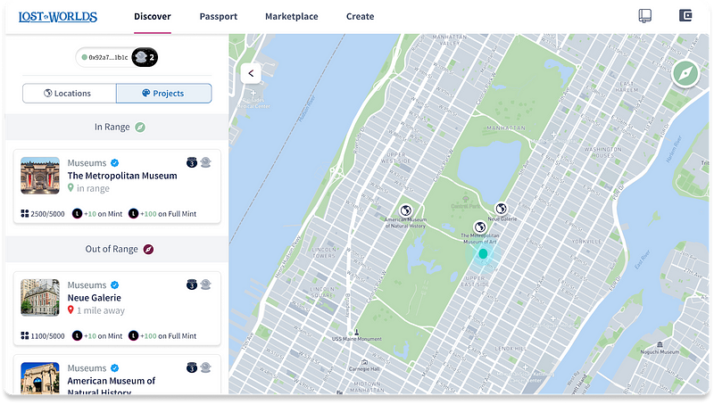Click the grey badge icon on Neue Galerie card

205,284
